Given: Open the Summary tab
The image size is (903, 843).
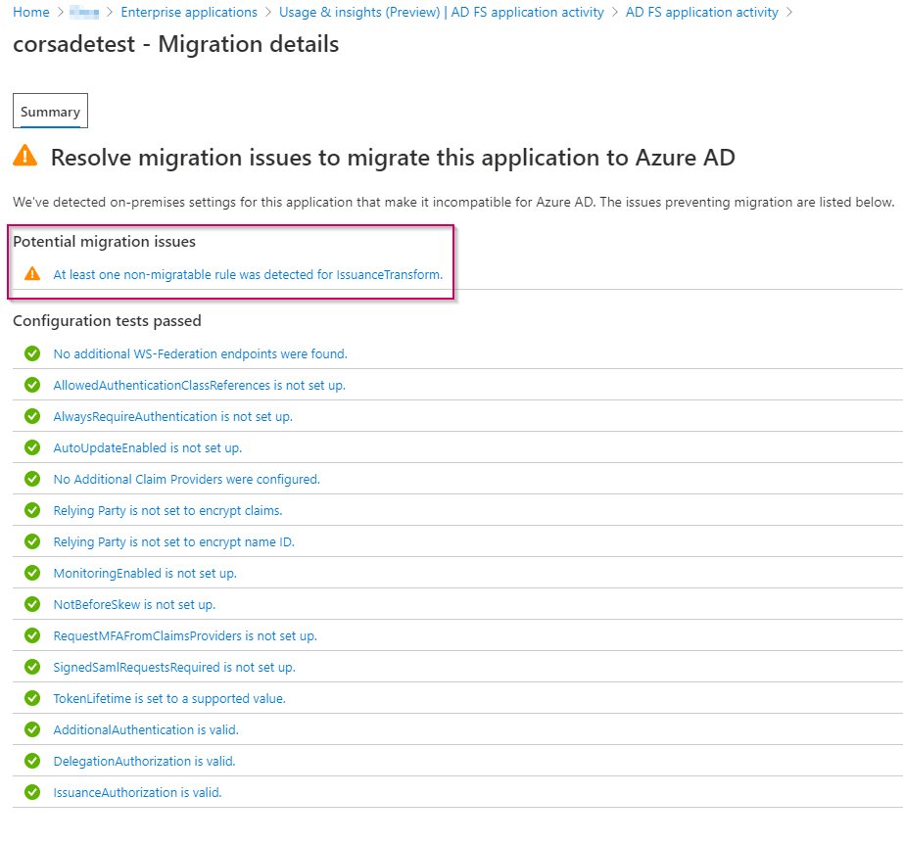Looking at the screenshot, I should (50, 112).
